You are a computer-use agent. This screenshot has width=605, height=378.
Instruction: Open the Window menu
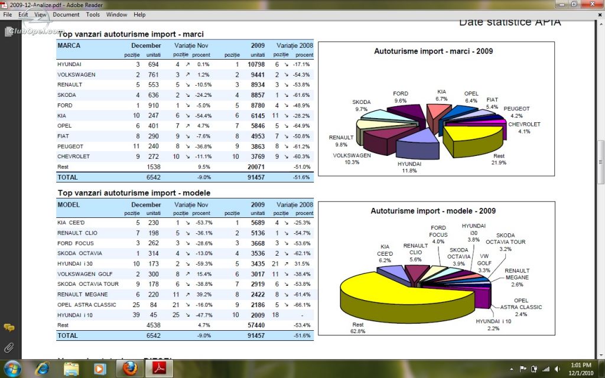[x=116, y=15]
